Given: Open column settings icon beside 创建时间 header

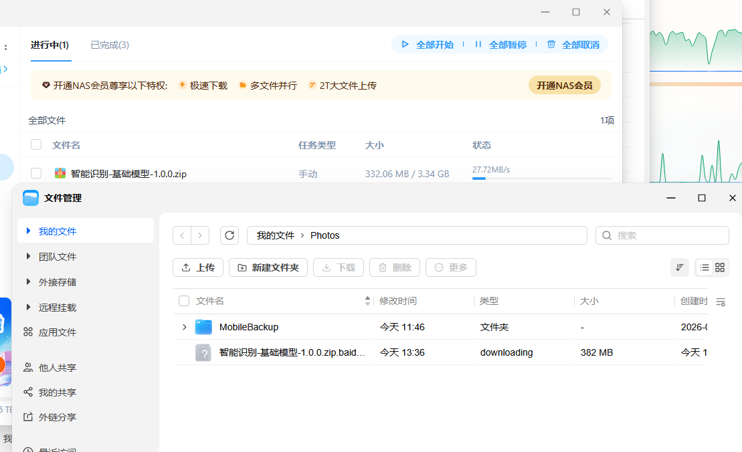Looking at the screenshot, I should (721, 302).
